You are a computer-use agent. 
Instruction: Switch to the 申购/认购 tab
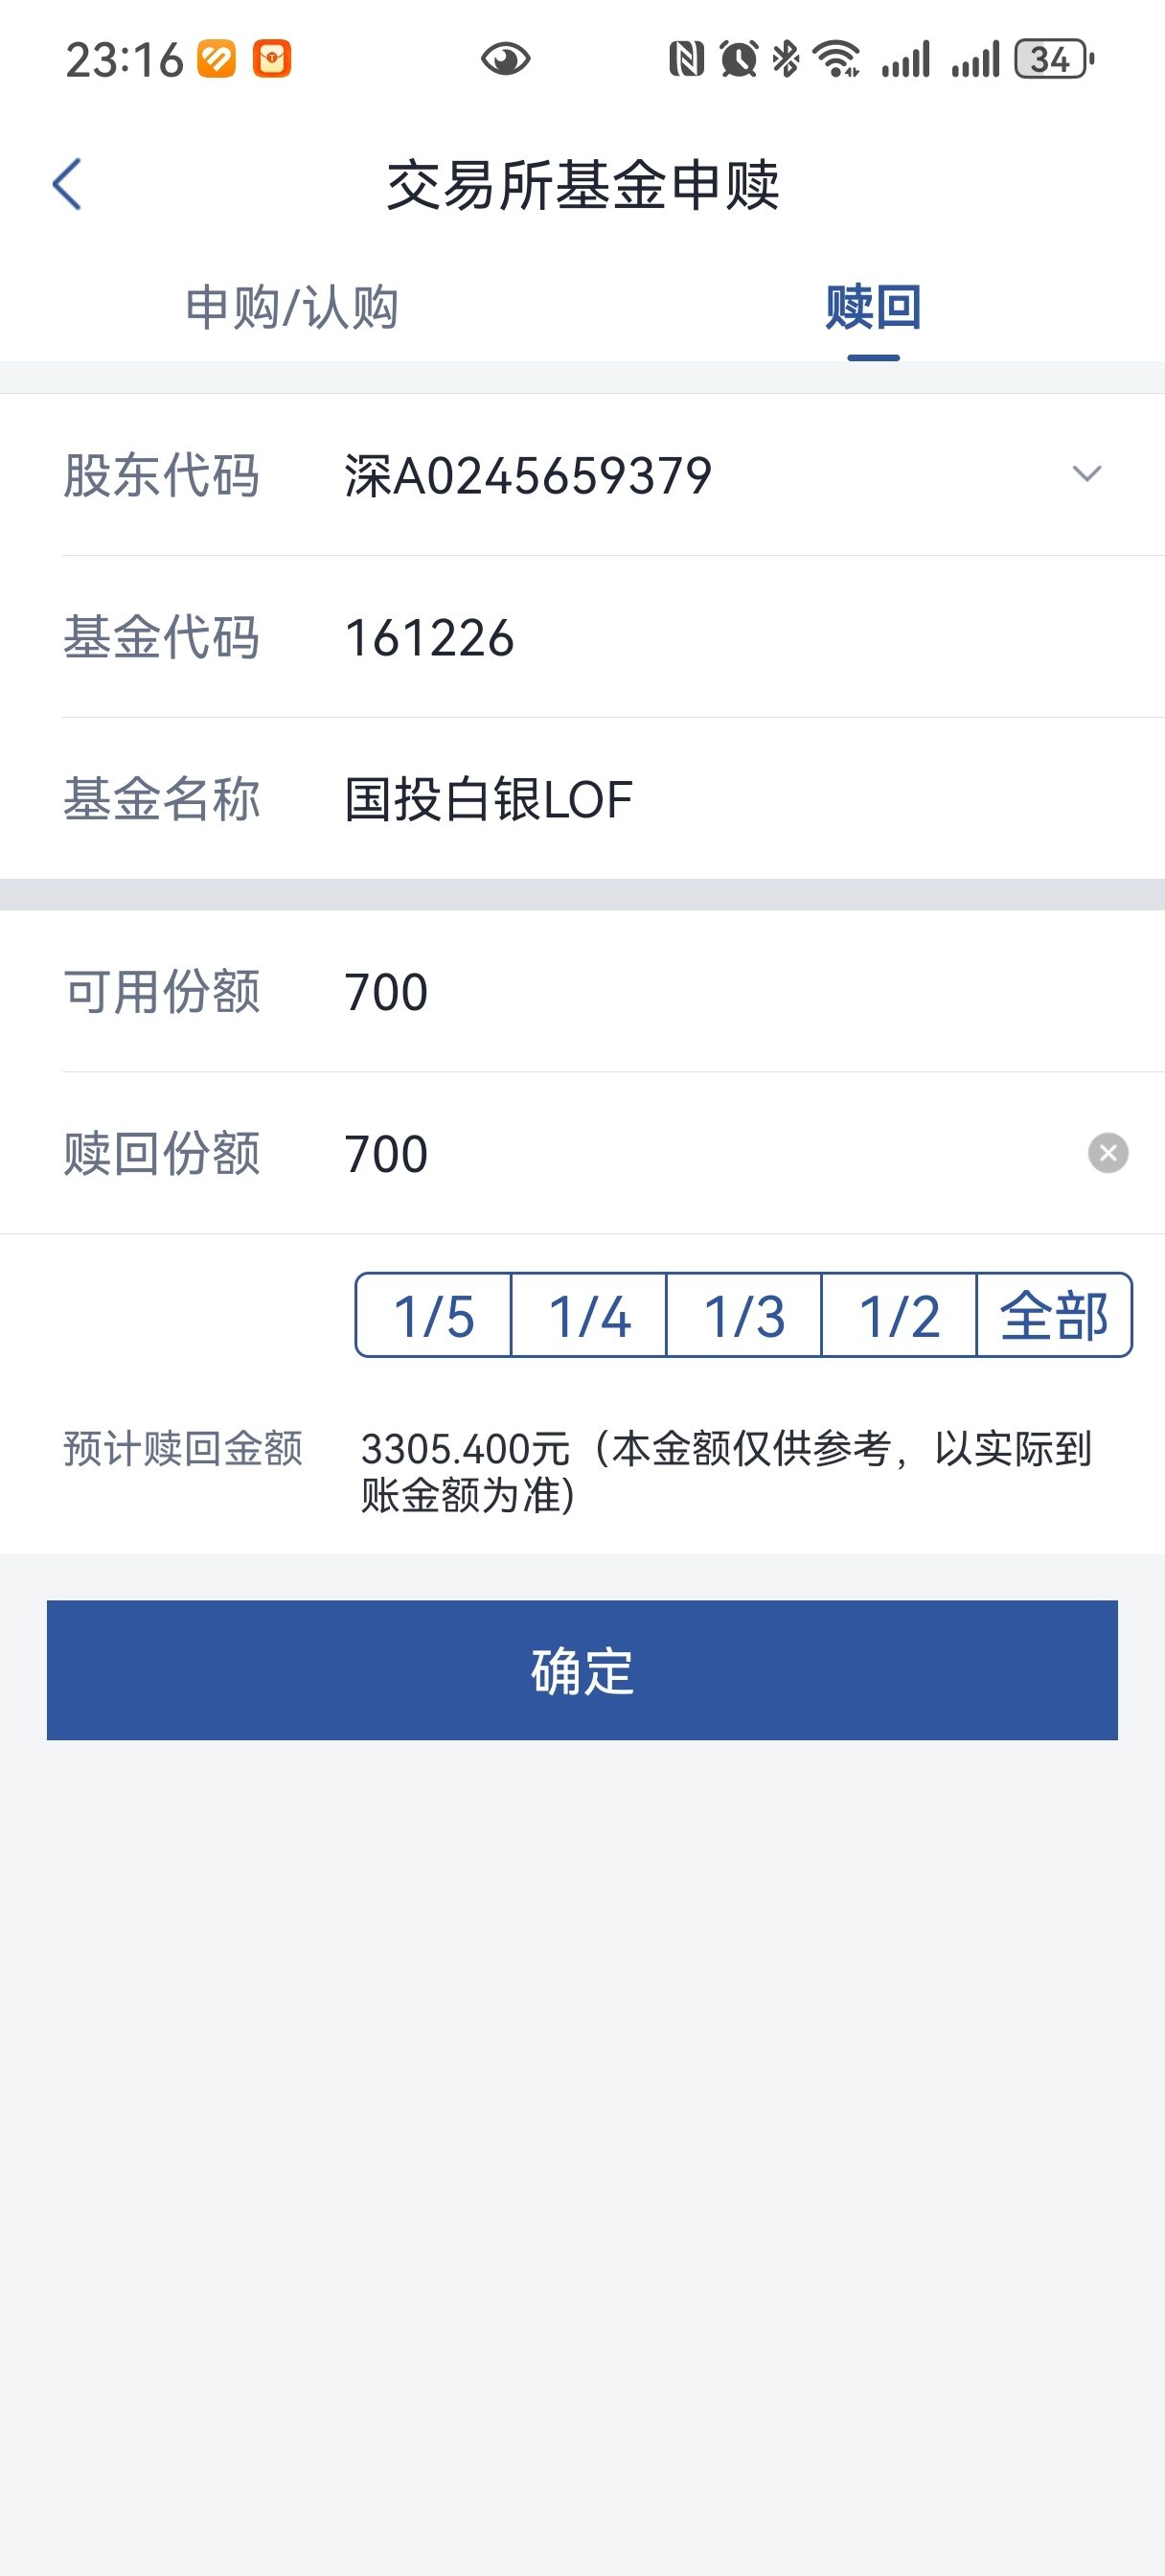(292, 307)
